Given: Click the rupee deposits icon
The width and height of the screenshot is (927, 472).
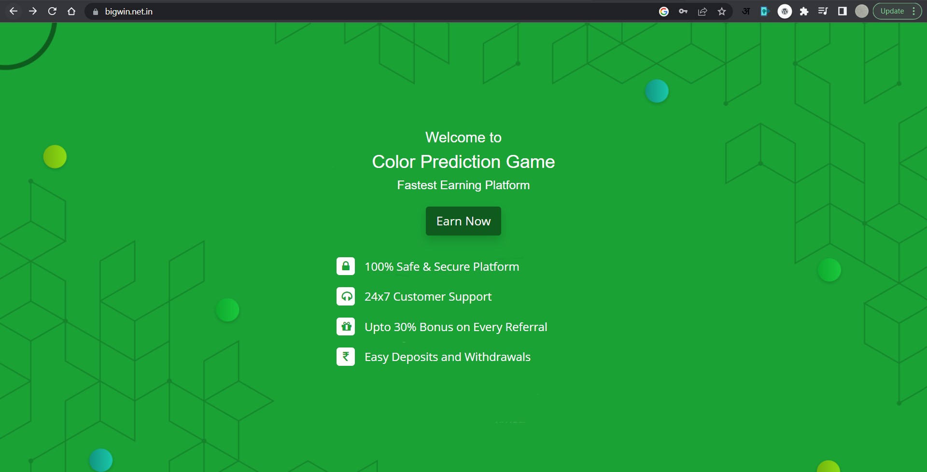Looking at the screenshot, I should click(x=346, y=357).
